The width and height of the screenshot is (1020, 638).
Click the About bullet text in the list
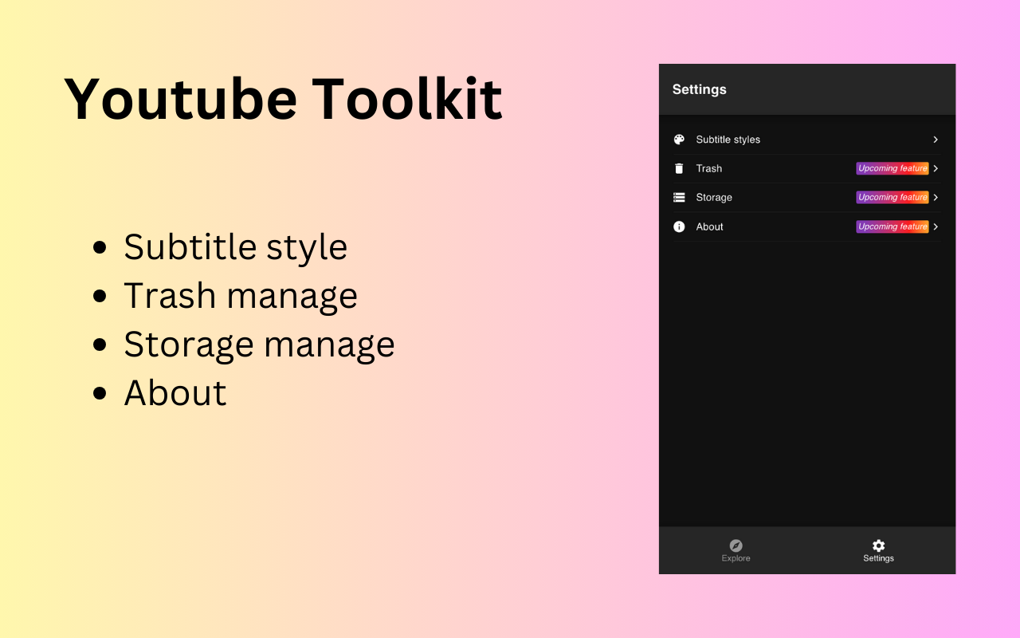(x=175, y=392)
